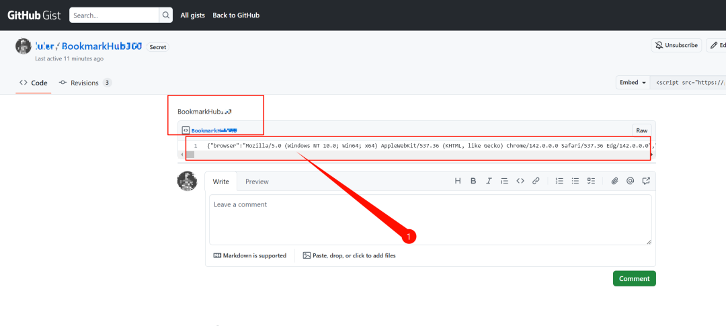Add a link via toolbar icon
The image size is (726, 326).
coord(536,181)
